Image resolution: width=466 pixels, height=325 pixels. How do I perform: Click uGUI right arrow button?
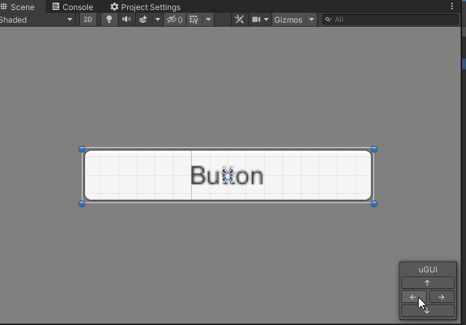pos(441,297)
